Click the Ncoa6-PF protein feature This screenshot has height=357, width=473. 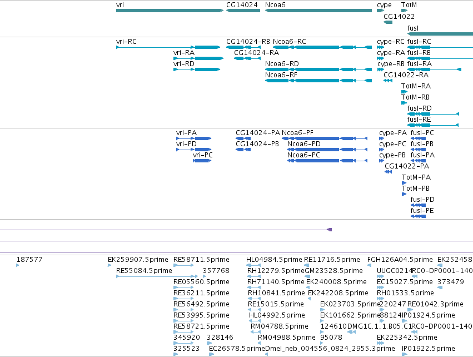[325, 138]
